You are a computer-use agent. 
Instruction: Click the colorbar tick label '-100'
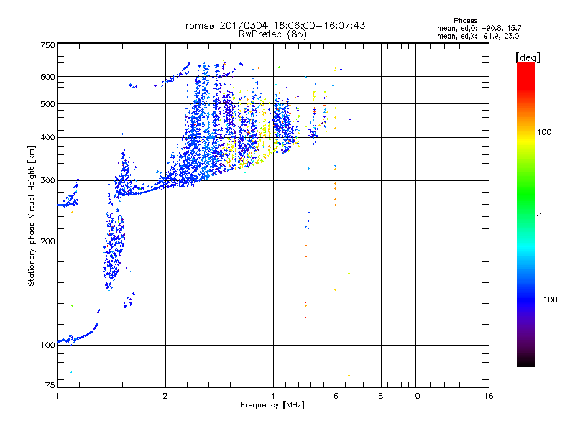[x=548, y=300]
